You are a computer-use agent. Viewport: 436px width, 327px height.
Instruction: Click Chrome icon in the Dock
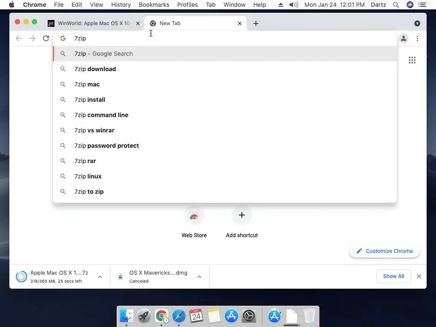161,316
